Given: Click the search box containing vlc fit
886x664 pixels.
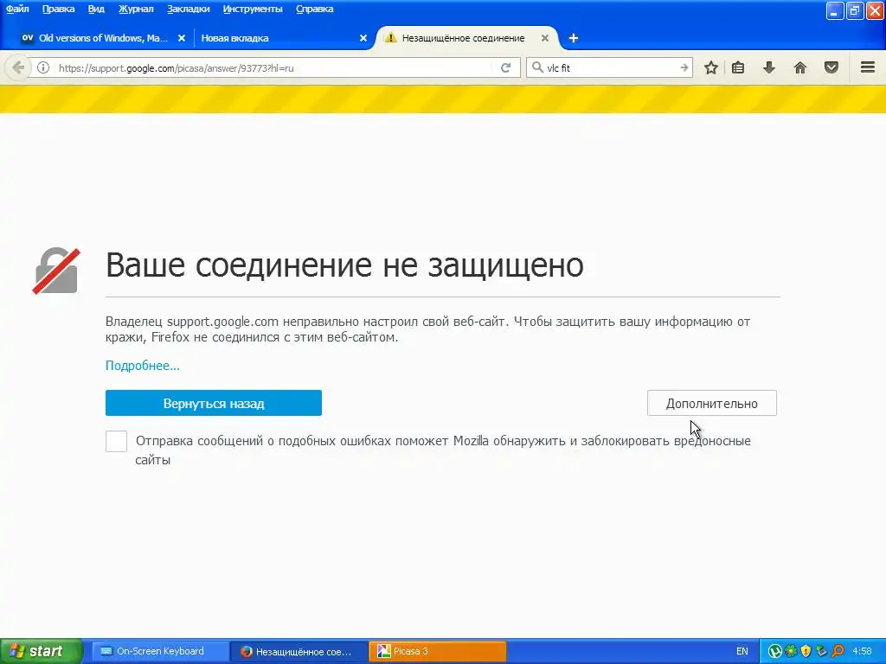Looking at the screenshot, I should click(610, 67).
